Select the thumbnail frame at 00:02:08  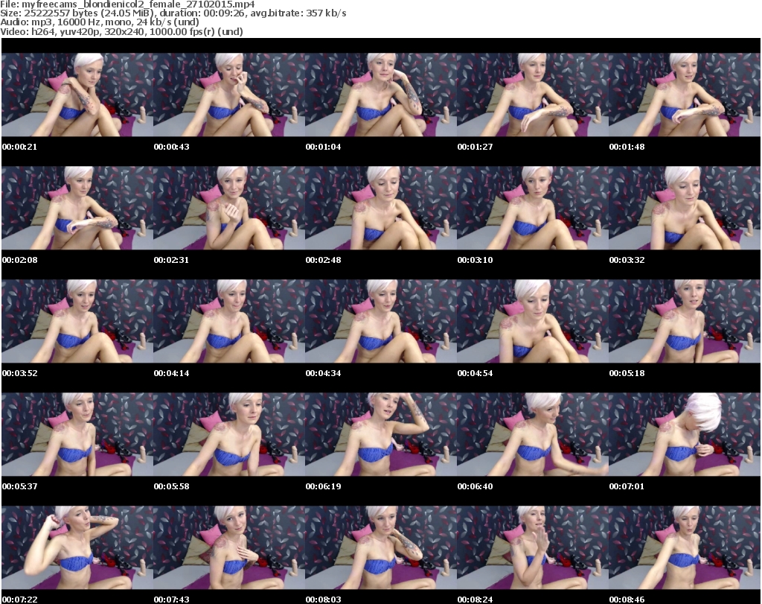(77, 208)
